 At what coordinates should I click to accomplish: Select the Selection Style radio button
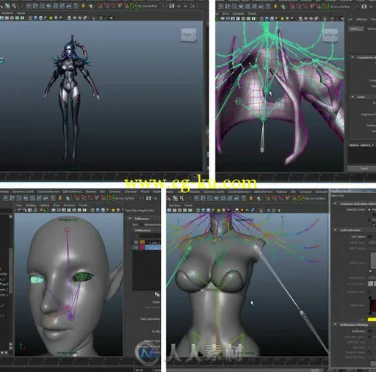369,210
